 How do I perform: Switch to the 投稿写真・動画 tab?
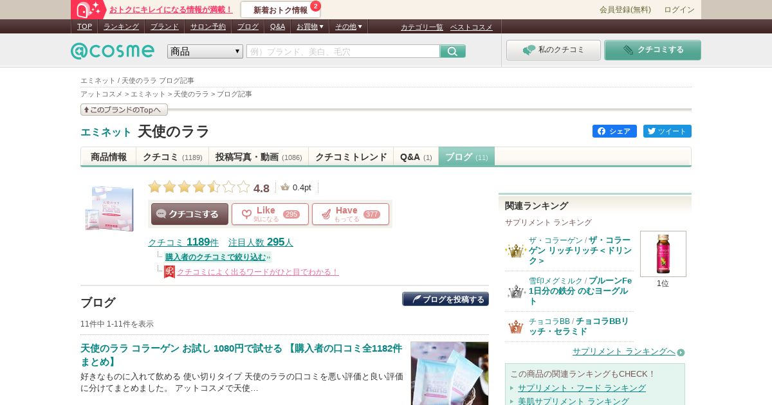point(259,157)
